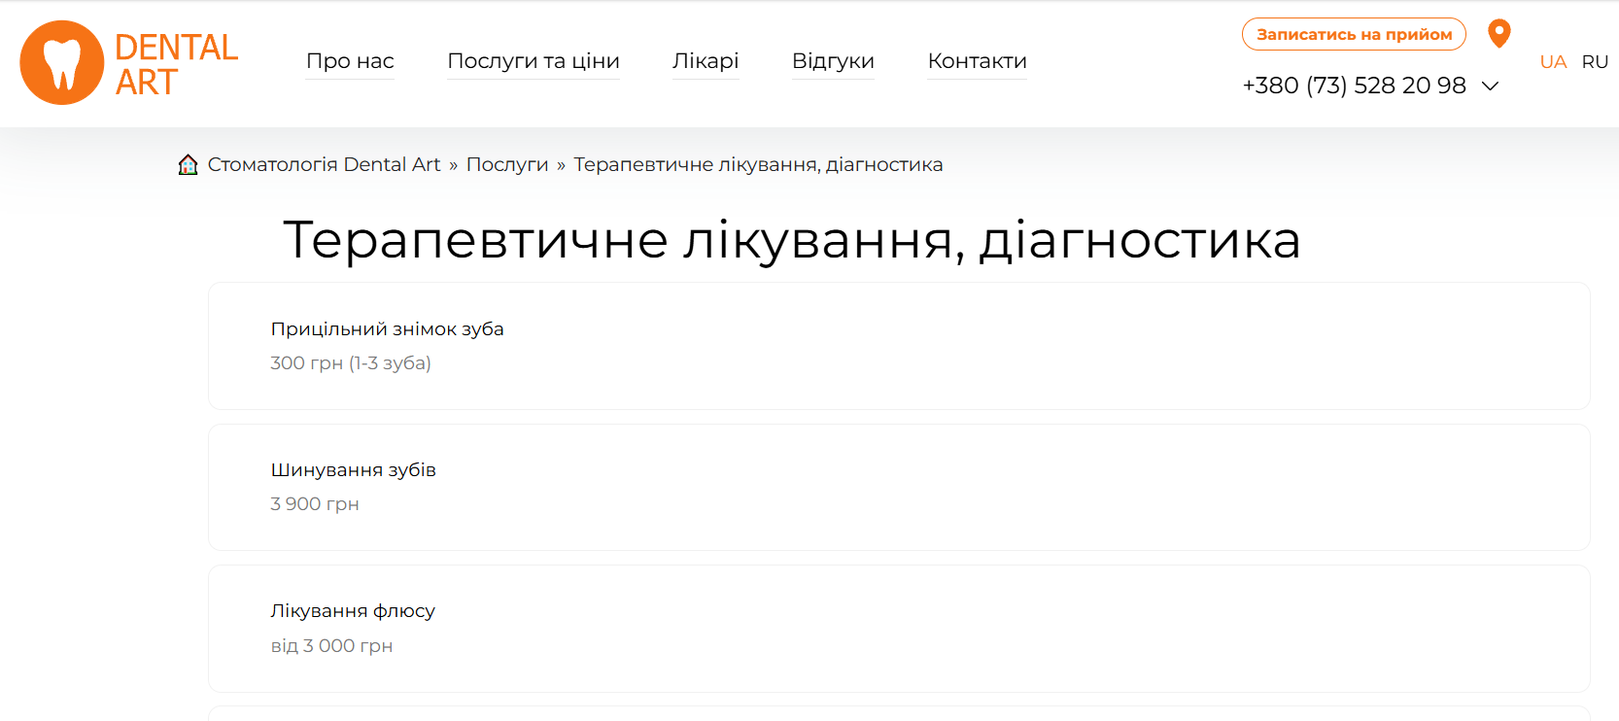Expand the phone numbers dropdown arrow
Viewport: 1619px width, 721px height.
click(1490, 86)
